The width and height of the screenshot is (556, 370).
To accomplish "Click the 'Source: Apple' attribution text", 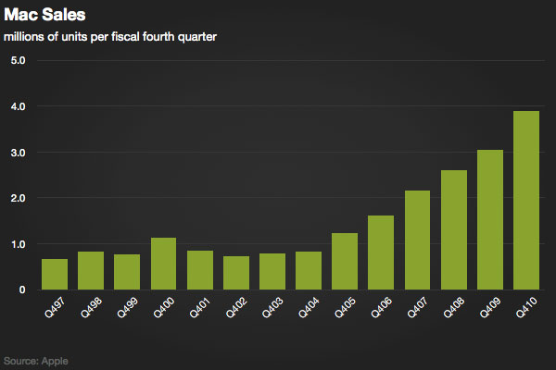I will coord(36,360).
